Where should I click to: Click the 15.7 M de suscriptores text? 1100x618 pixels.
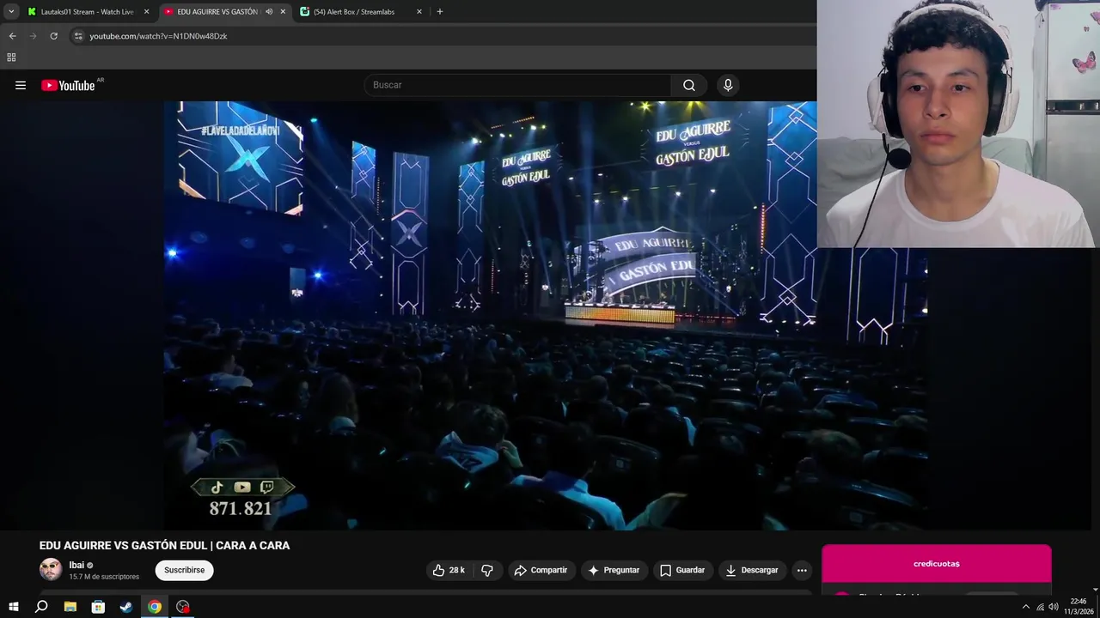click(x=104, y=577)
